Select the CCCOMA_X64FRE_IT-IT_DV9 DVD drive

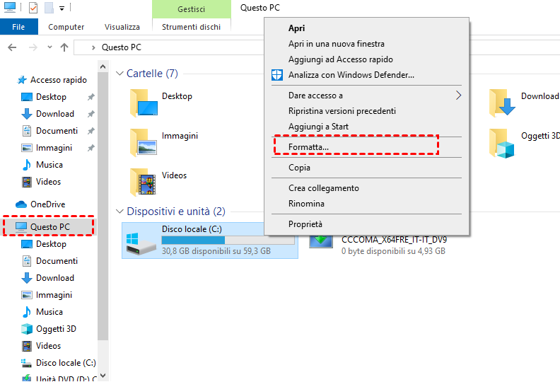378,245
